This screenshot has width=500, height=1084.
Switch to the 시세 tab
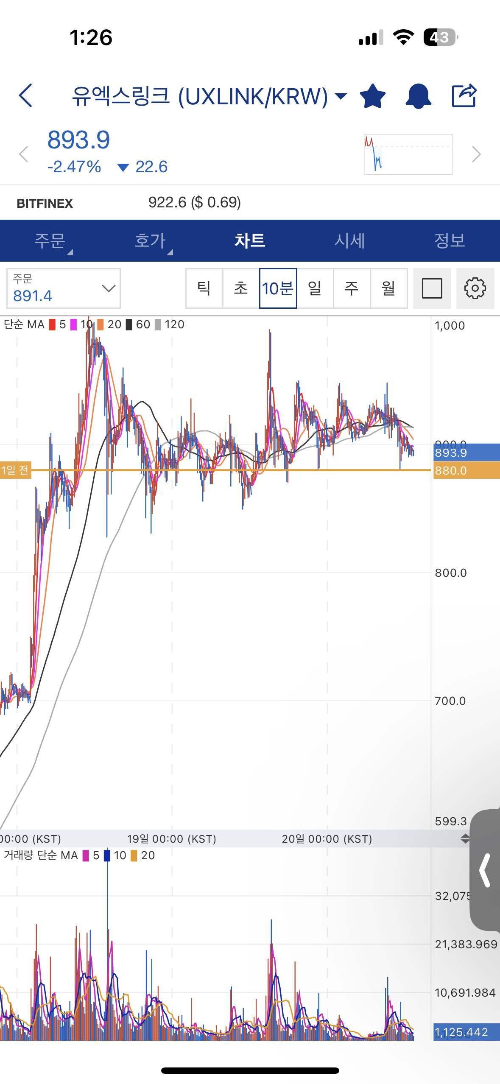349,240
